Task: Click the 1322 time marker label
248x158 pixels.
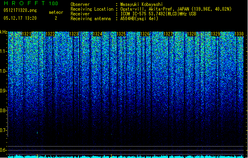Action: point(50,34)
